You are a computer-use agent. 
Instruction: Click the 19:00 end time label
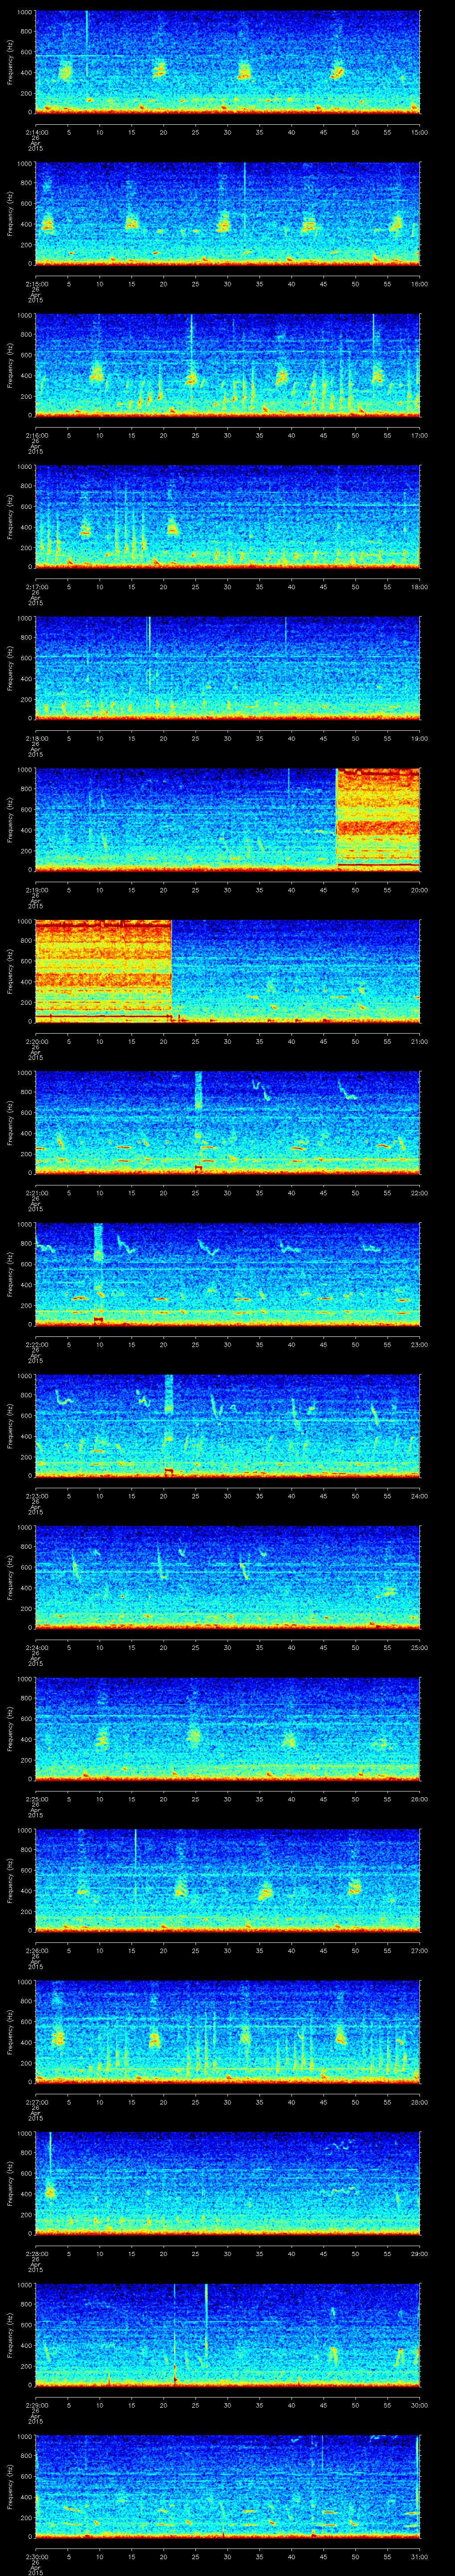pos(419,739)
